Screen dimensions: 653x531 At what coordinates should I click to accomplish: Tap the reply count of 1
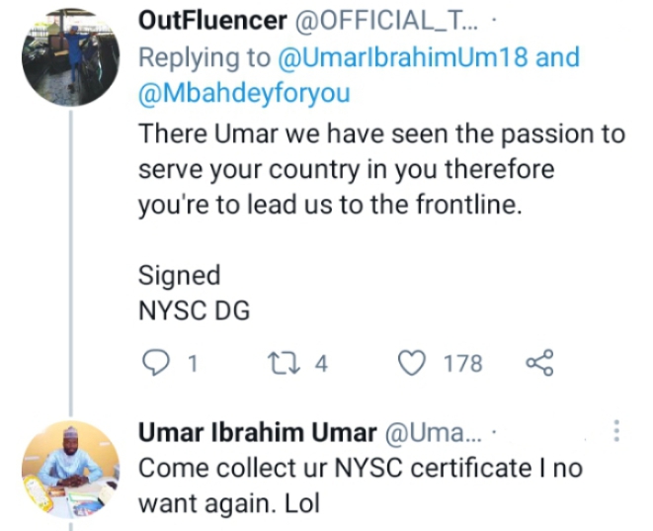tap(193, 364)
